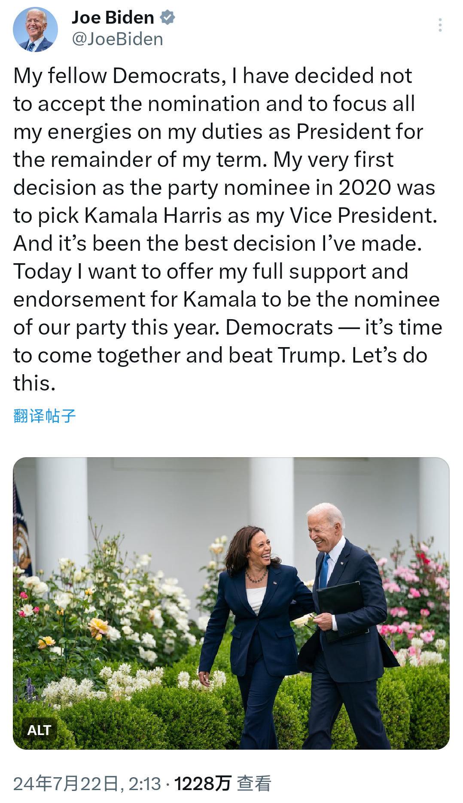The image size is (463, 803).
Task: Click "Kamala Harris" in the tweet text
Action: point(153,215)
